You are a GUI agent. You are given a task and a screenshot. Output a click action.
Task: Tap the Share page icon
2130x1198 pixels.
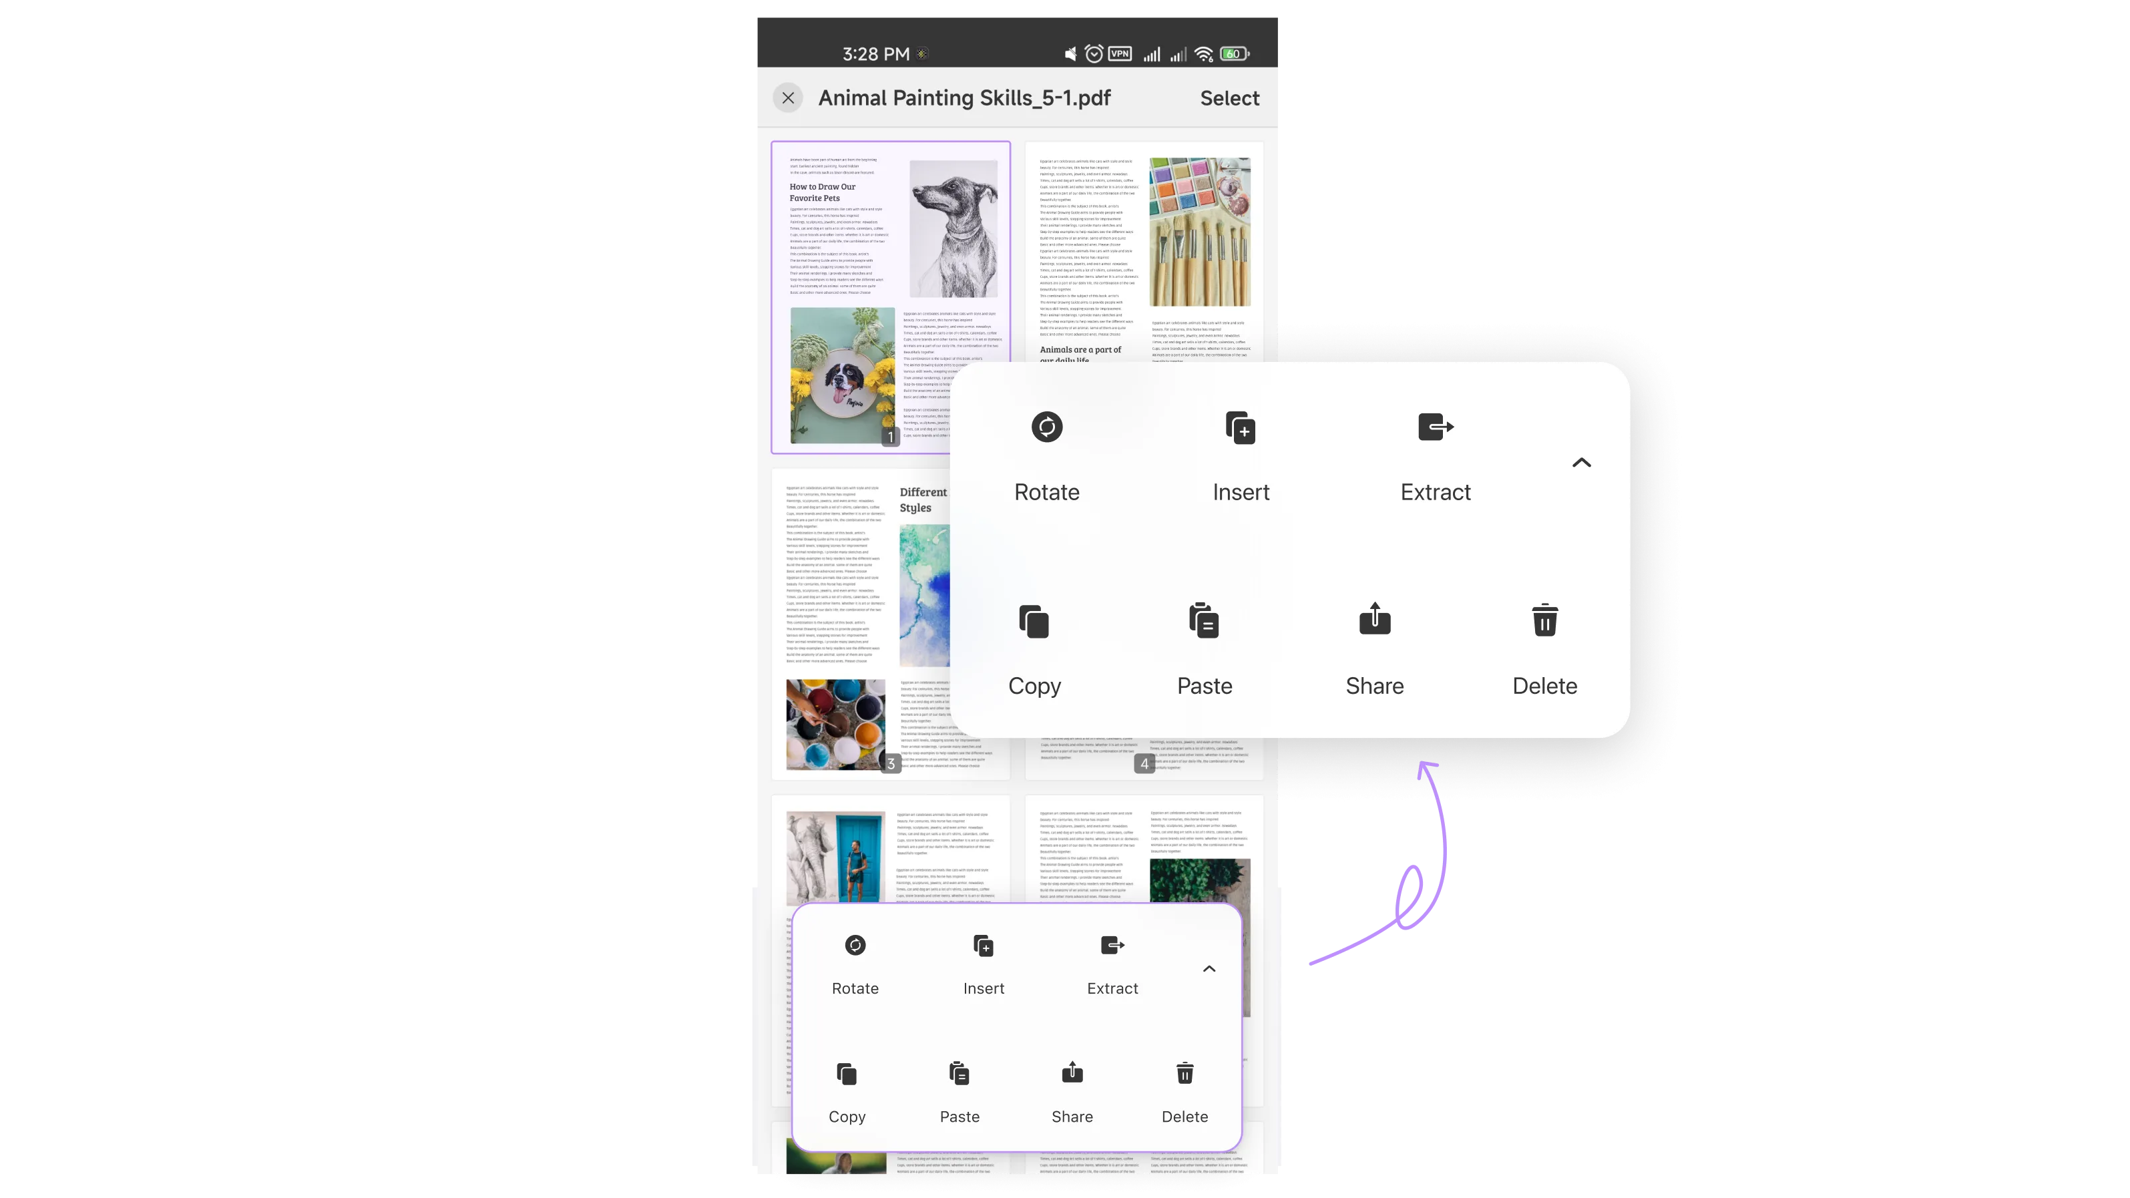coord(1072,1072)
